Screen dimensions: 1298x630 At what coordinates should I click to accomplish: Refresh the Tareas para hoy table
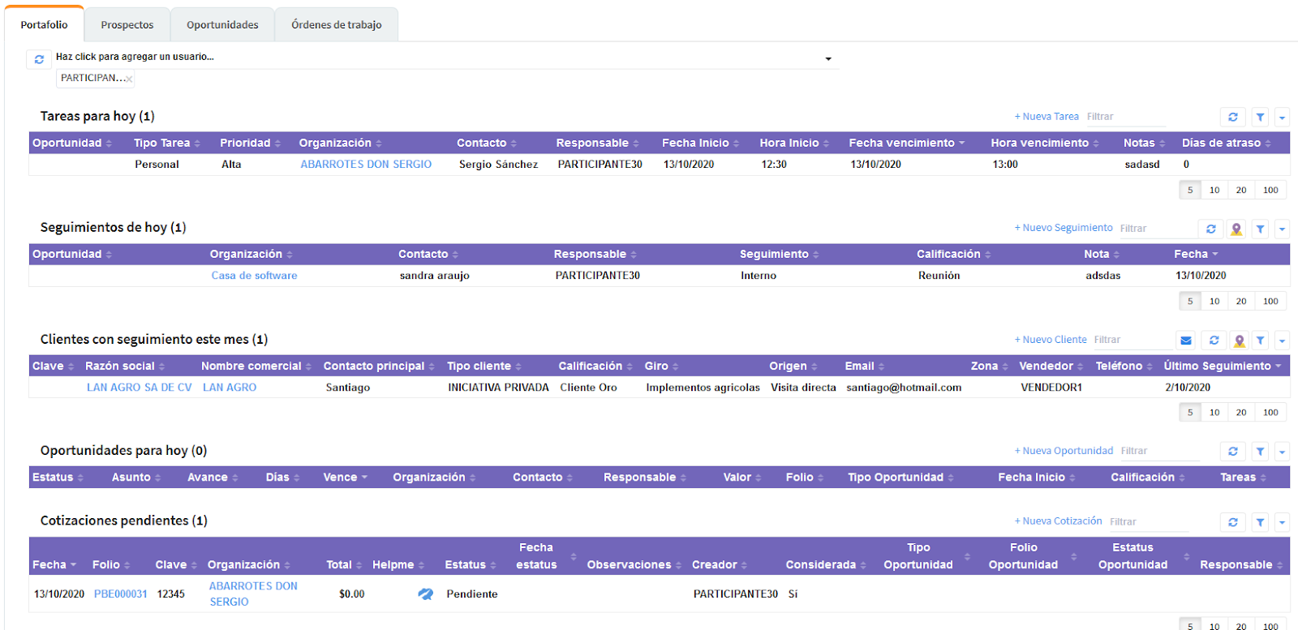1232,117
